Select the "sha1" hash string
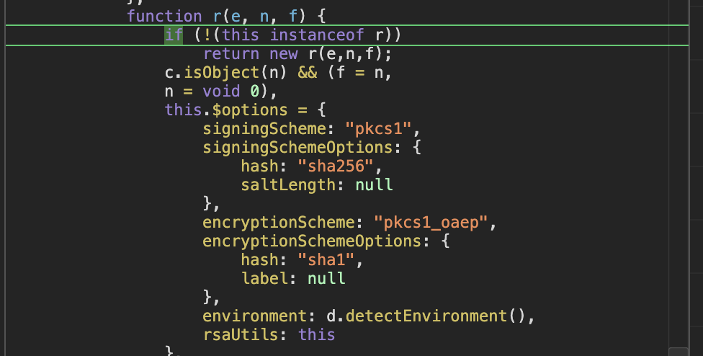Viewport: 703px width, 356px height. coord(326,259)
